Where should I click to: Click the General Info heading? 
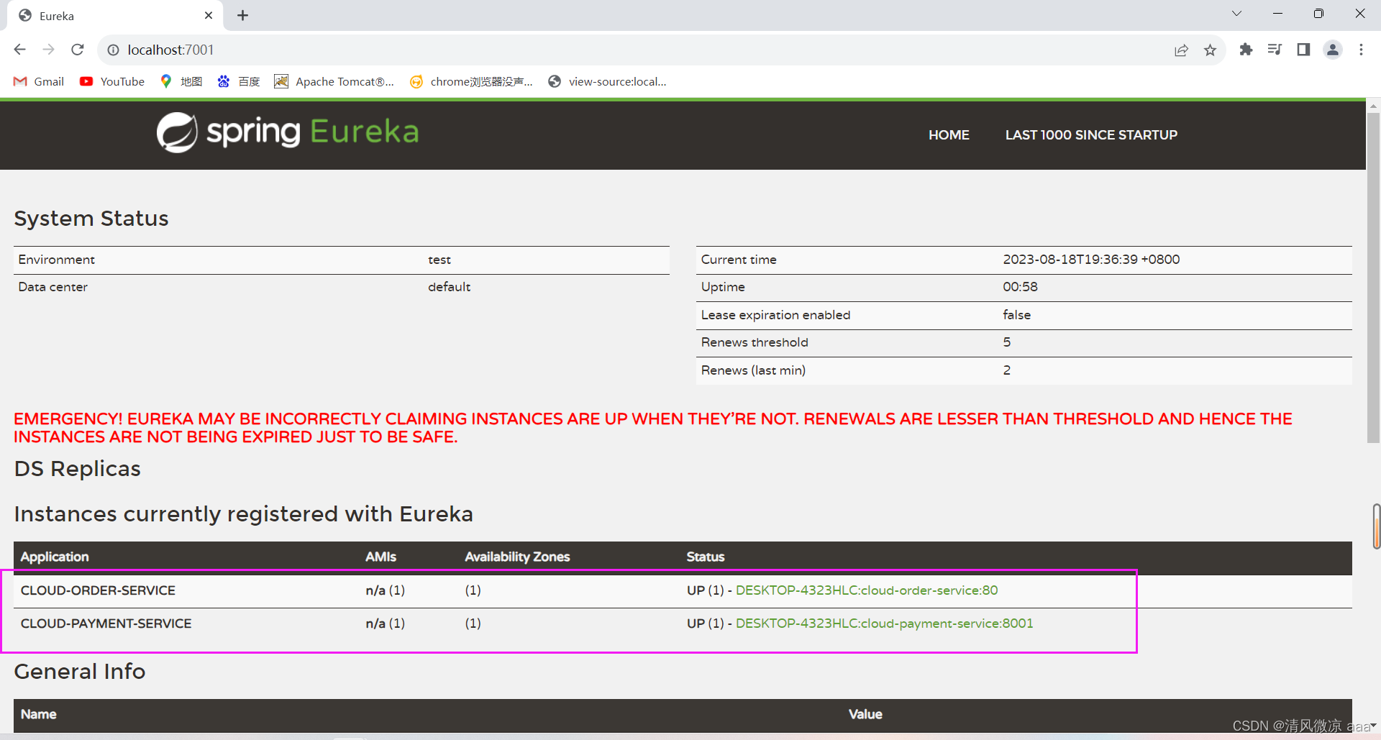tap(80, 671)
